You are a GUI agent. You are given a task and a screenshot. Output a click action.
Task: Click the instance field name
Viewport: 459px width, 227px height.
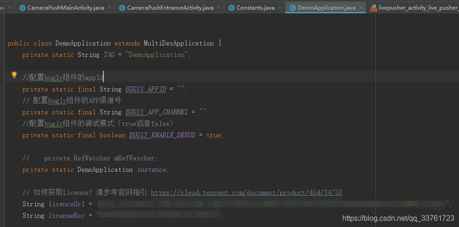pos(151,170)
